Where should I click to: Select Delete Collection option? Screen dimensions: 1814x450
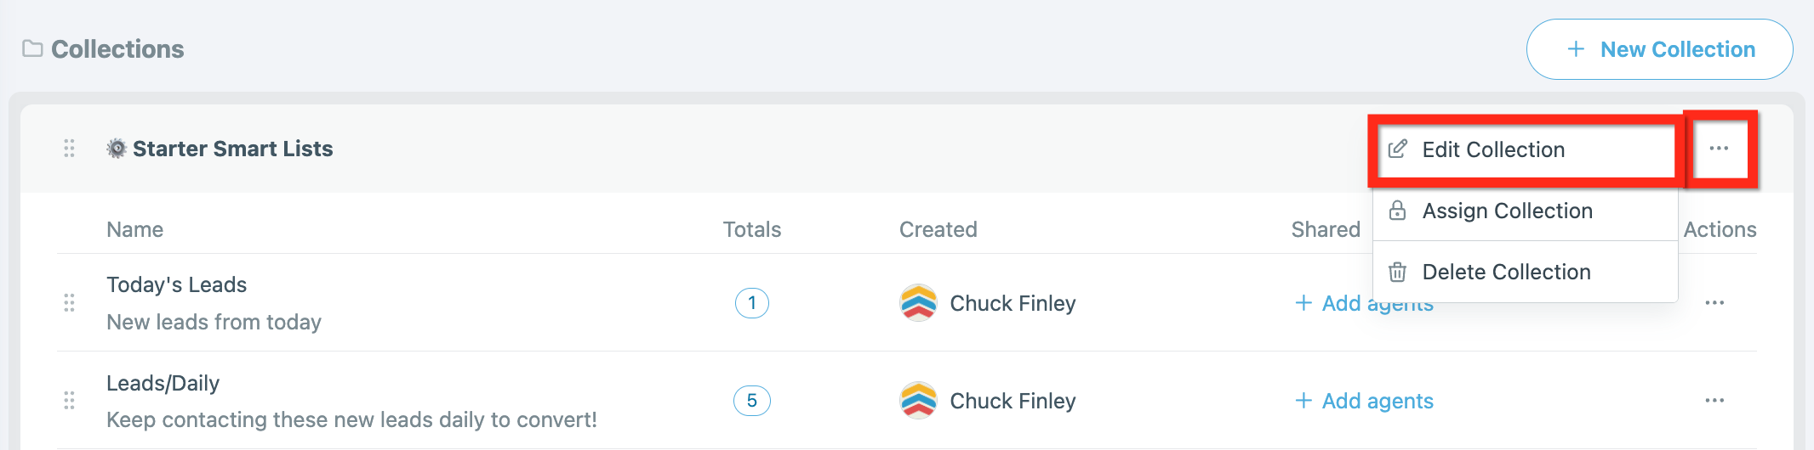tap(1526, 272)
